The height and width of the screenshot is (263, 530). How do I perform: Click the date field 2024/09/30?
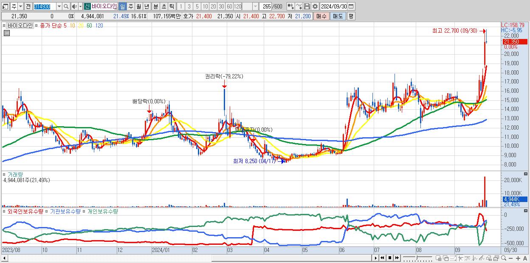point(333,6)
